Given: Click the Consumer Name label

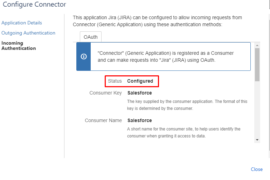Looking at the screenshot, I should coord(103,120).
